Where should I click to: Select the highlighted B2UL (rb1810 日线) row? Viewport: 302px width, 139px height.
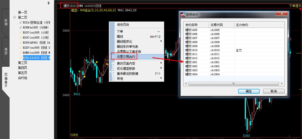[x=36, y=57]
